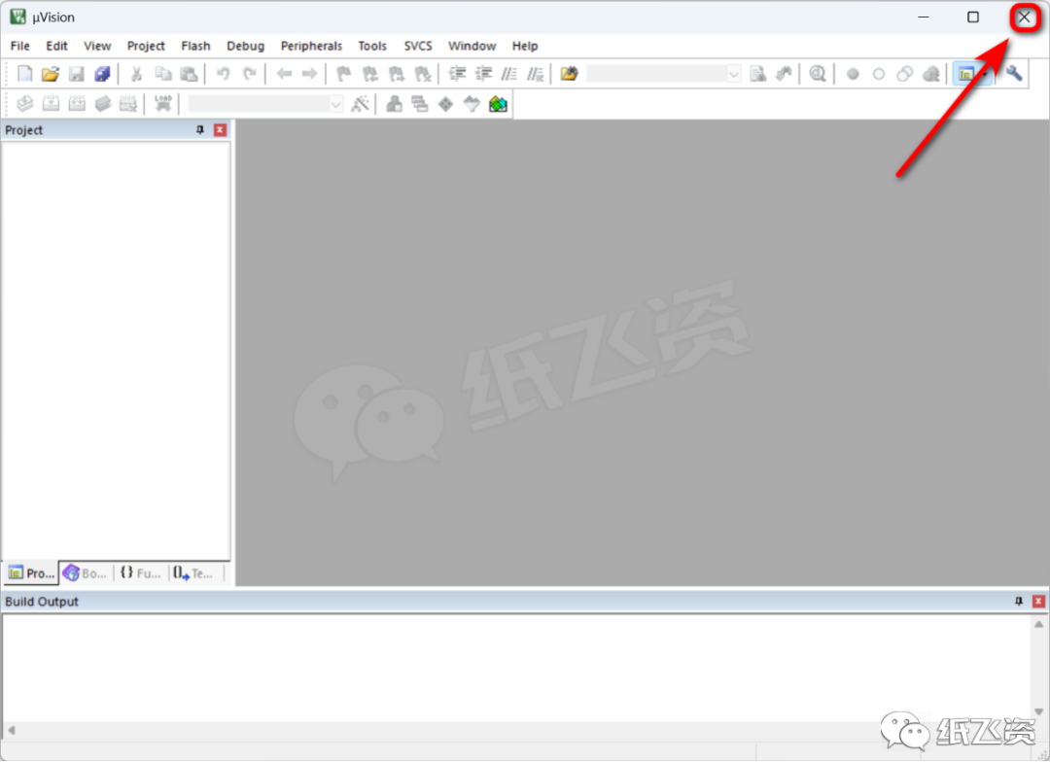Rebuild all target files icon
The width and height of the screenshot is (1050, 762).
pos(77,104)
